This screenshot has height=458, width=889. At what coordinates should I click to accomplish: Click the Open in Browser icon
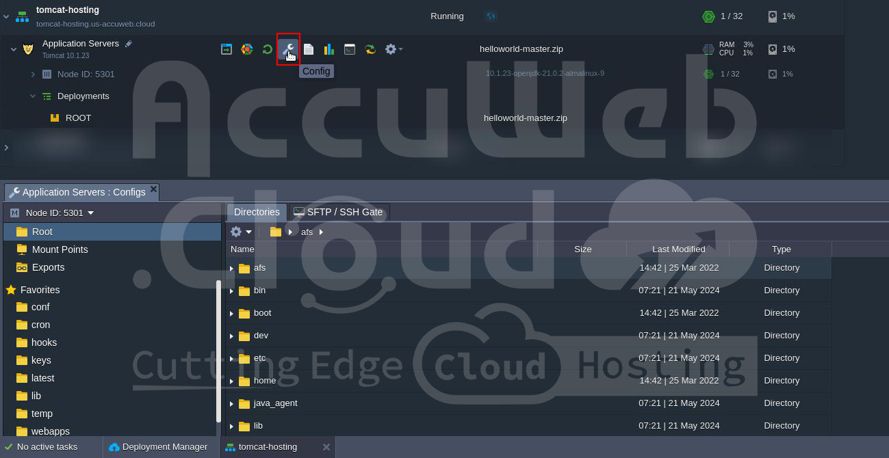pyautogui.click(x=227, y=49)
